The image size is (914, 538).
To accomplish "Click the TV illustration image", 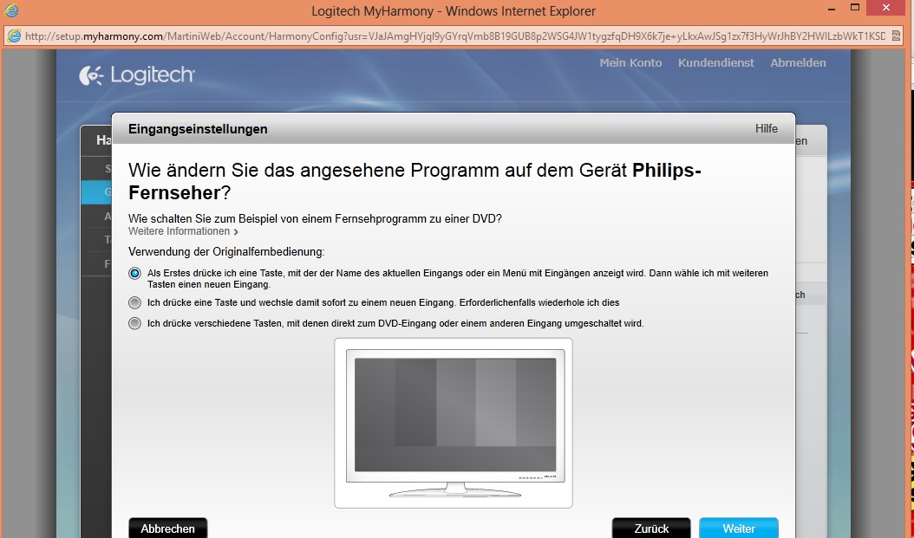I will pyautogui.click(x=454, y=423).
